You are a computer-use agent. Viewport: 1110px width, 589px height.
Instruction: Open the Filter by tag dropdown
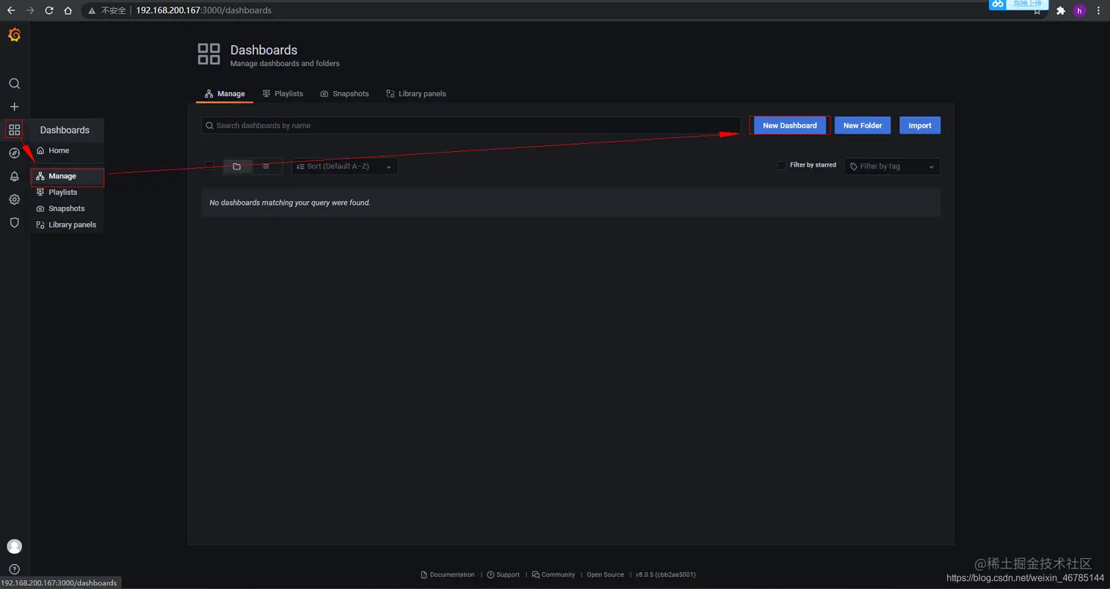click(x=892, y=167)
